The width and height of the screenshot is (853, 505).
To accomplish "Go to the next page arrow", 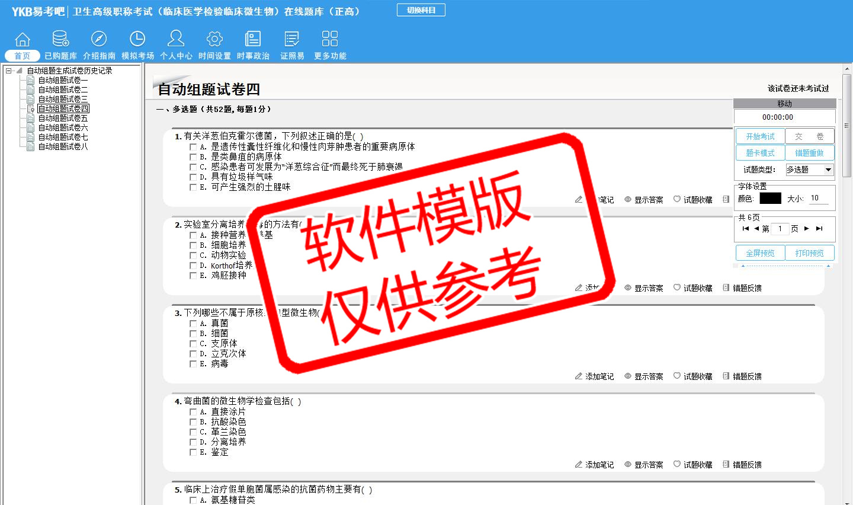I will [806, 229].
